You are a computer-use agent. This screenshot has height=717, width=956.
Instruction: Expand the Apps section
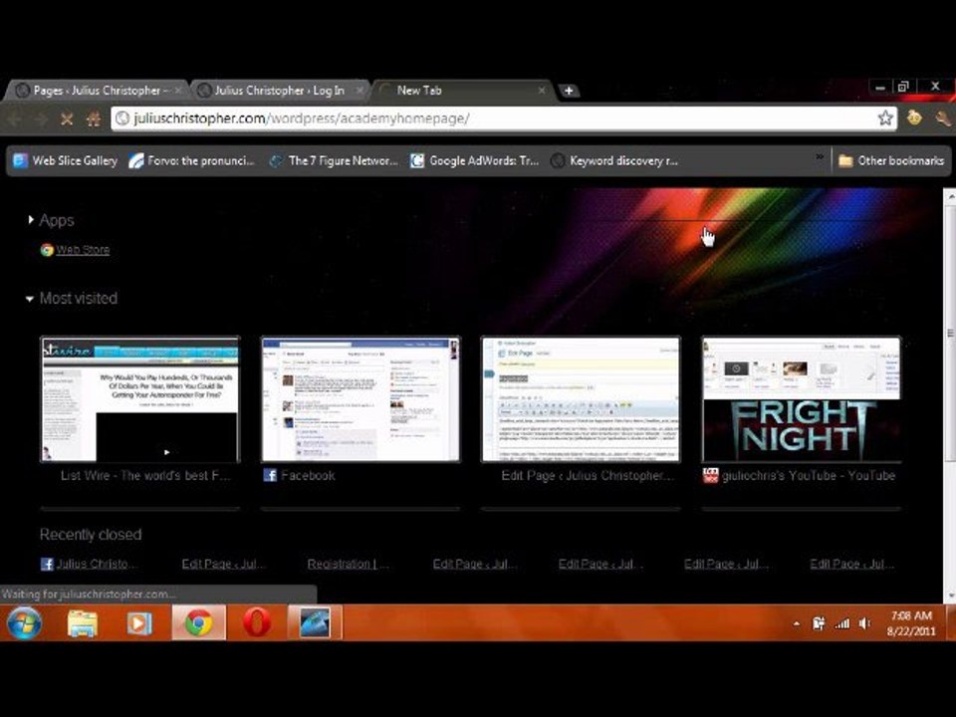coord(31,220)
